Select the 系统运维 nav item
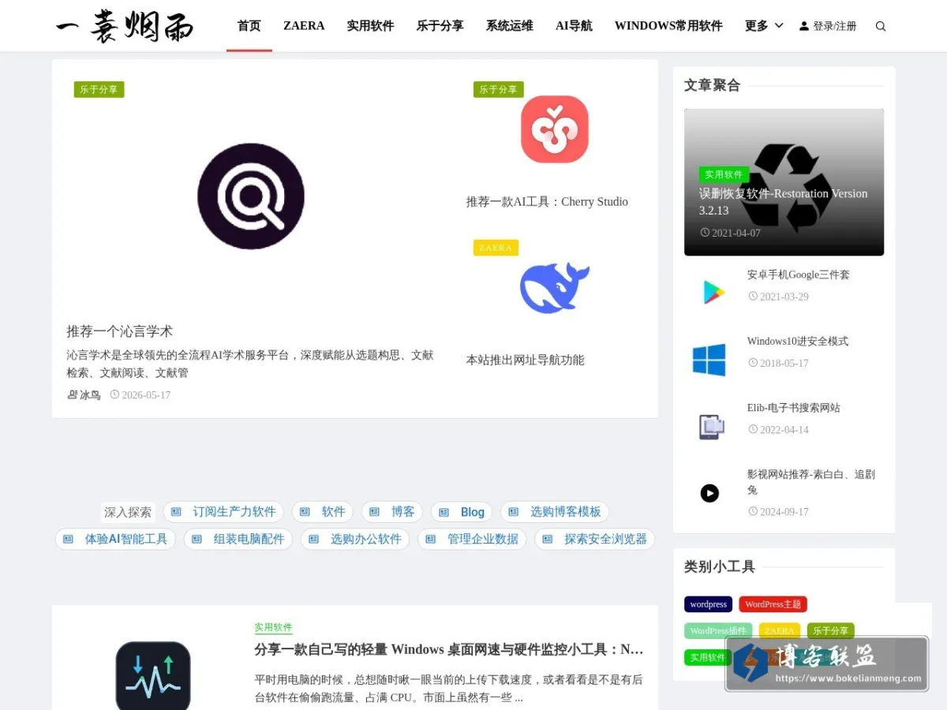This screenshot has height=710, width=947. [x=509, y=26]
